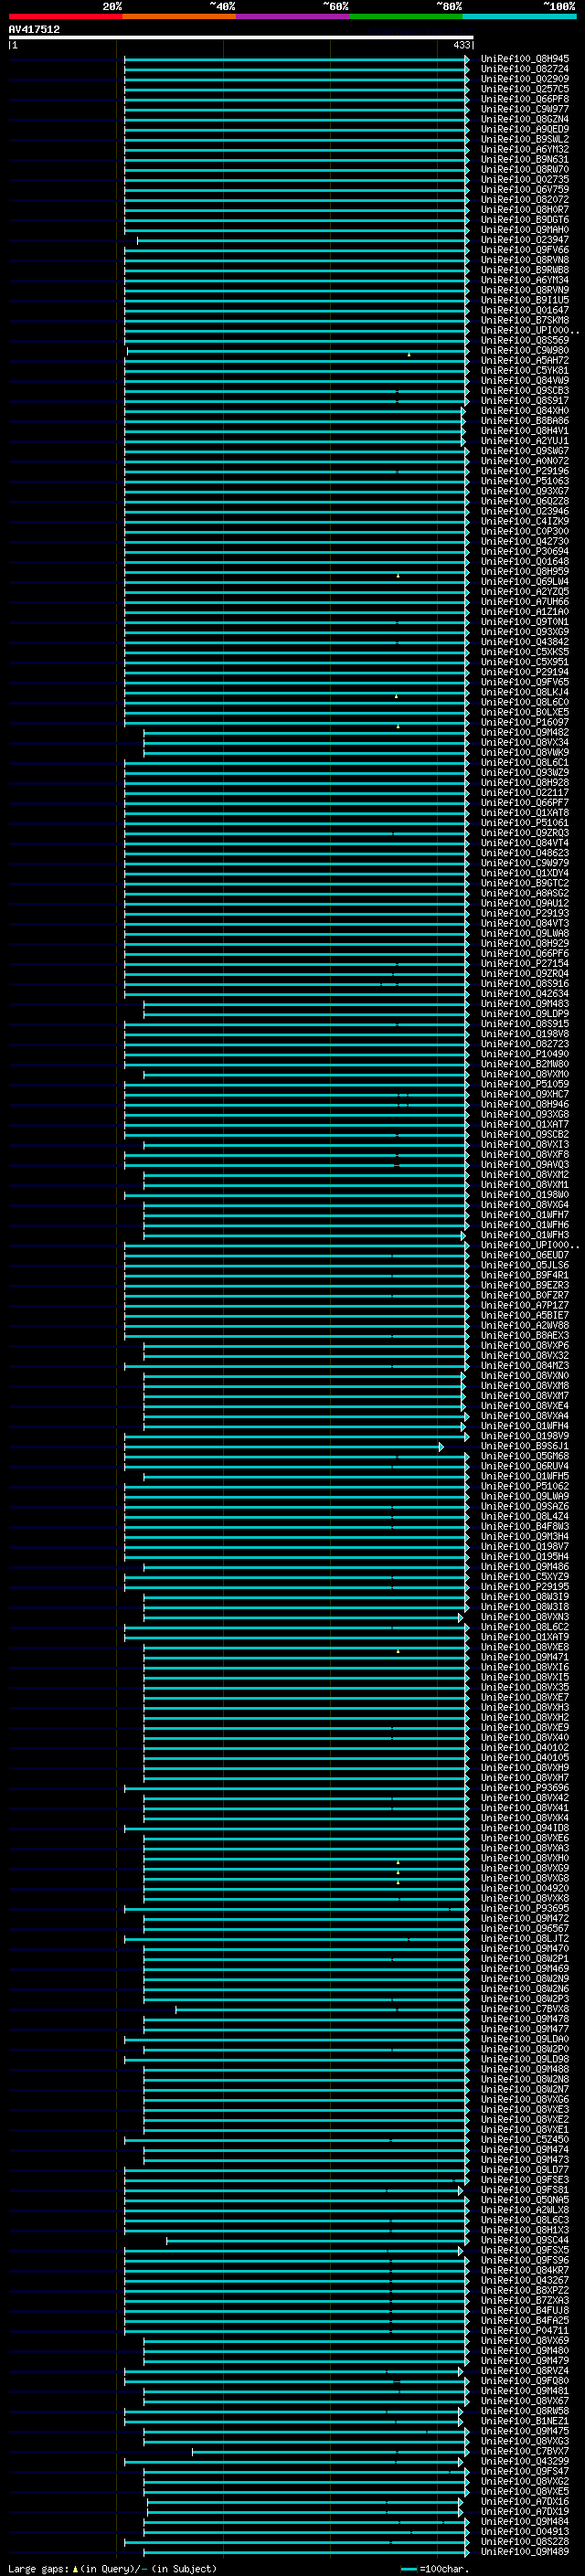Select the UniRef100_Q5JLS6 label

click(x=525, y=1265)
